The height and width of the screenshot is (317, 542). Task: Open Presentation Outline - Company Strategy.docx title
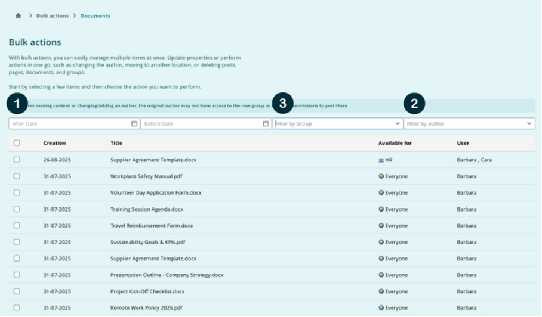click(167, 275)
